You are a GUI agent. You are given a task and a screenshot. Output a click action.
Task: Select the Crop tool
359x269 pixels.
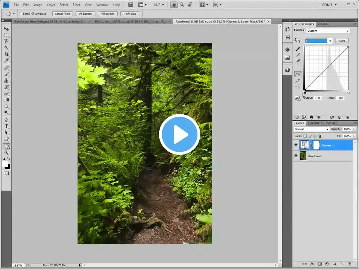6,54
